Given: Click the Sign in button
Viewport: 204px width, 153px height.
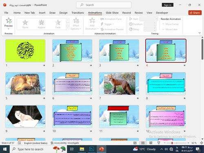Looking at the screenshot, I should pos(168,5).
